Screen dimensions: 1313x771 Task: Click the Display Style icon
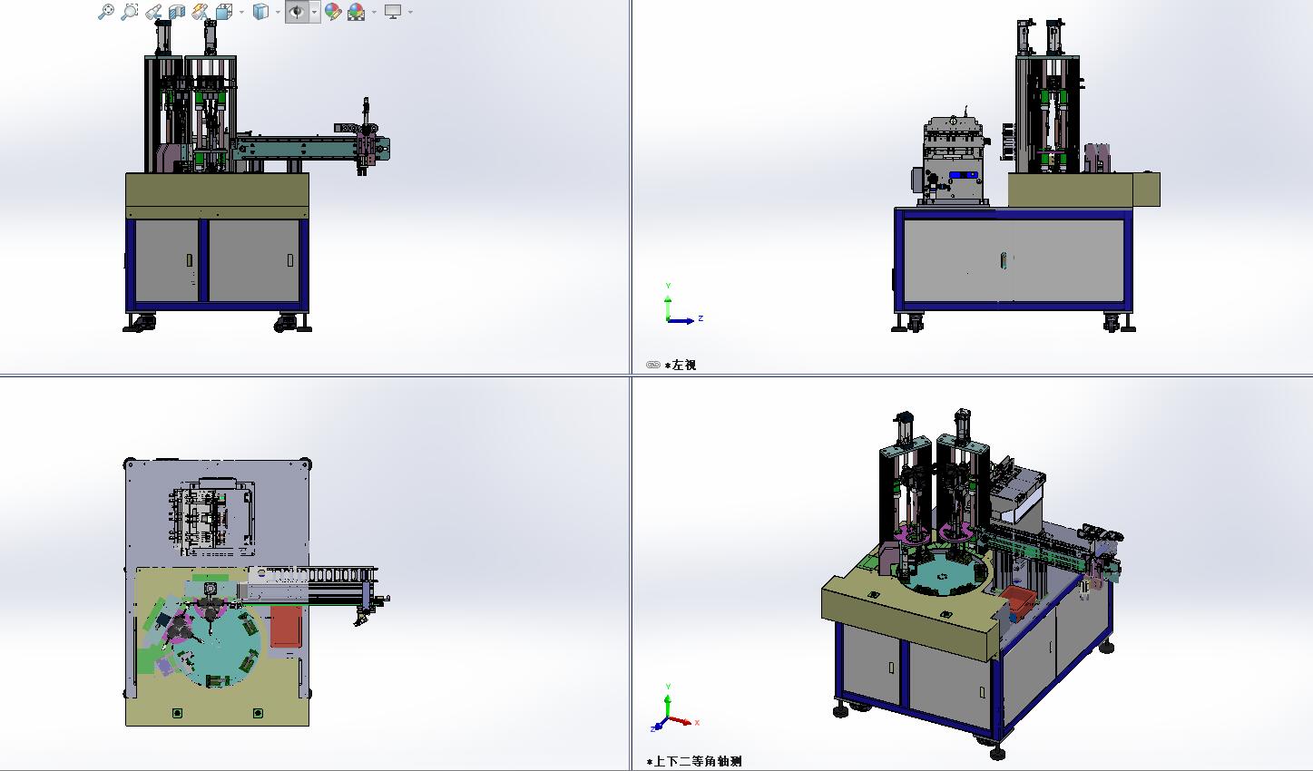coord(260,12)
